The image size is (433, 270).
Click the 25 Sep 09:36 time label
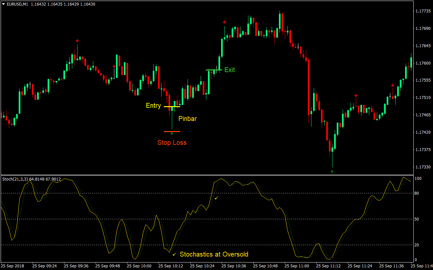click(x=76, y=266)
